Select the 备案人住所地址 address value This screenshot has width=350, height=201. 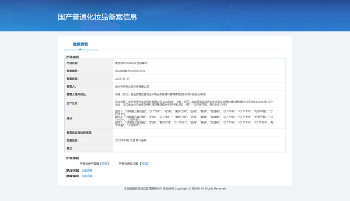161,95
